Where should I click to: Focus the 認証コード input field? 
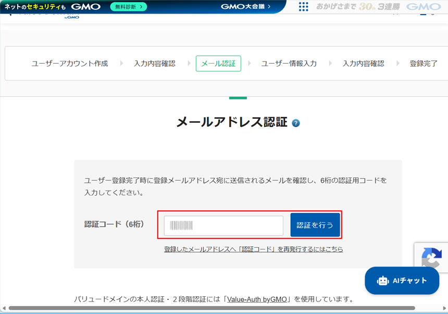tap(223, 225)
